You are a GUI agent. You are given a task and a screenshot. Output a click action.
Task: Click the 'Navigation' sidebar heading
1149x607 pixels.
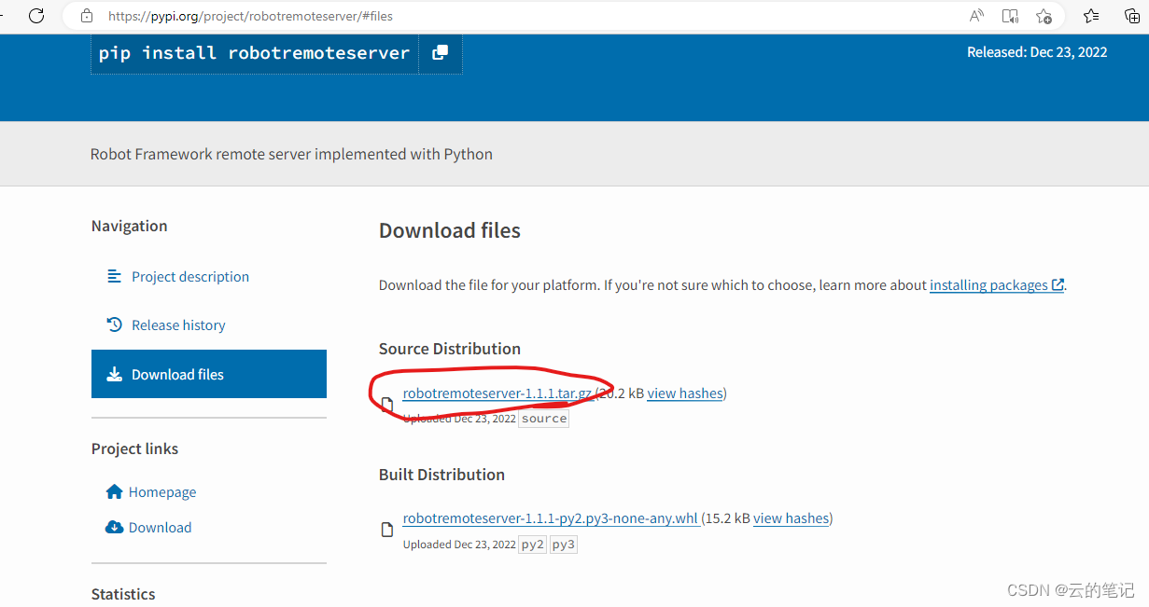click(x=130, y=226)
